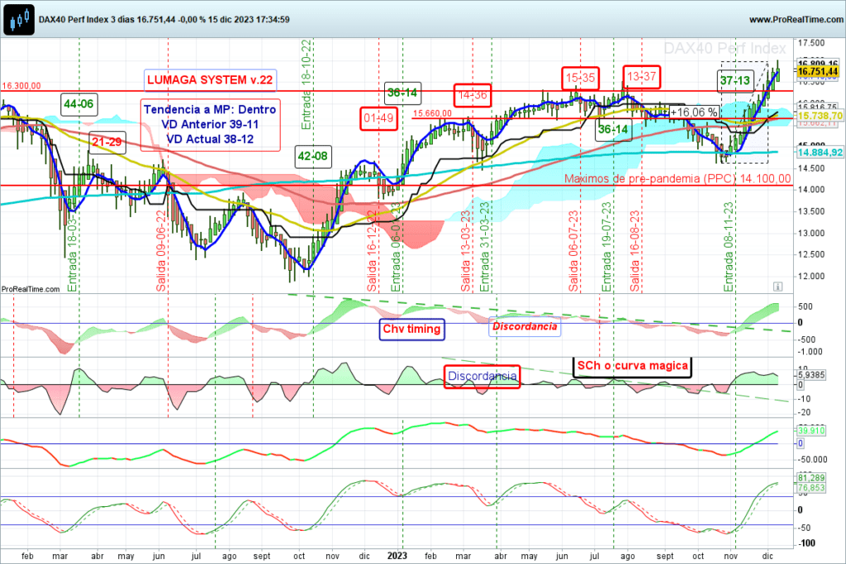The height and width of the screenshot is (564, 846).
Task: Select the 44-06 green label
Action: pyautogui.click(x=78, y=103)
